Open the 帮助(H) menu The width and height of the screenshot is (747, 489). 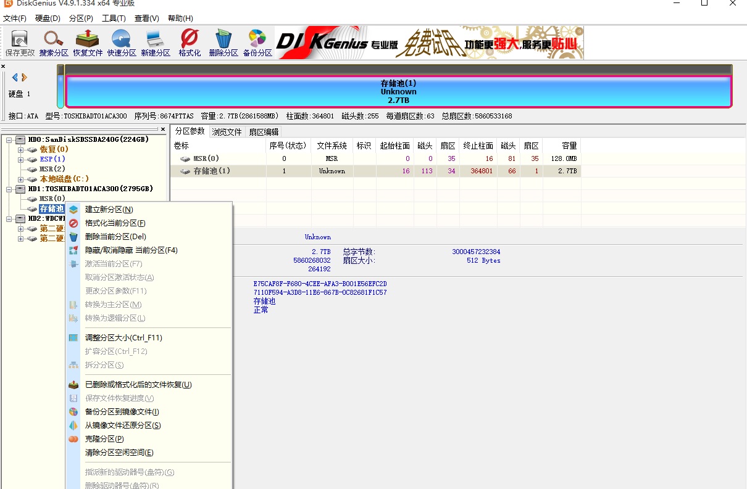[x=180, y=18]
